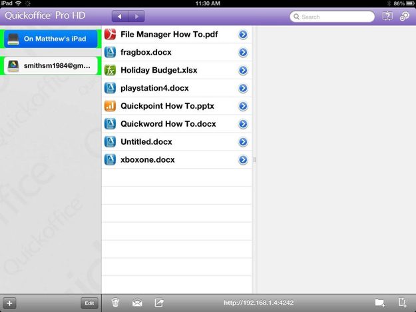Select the smithsm1984@gm... Google Drive account
Viewport: 416px width, 312px height.
51,65
